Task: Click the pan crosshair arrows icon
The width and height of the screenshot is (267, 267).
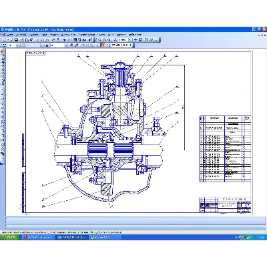Action: tap(136, 40)
